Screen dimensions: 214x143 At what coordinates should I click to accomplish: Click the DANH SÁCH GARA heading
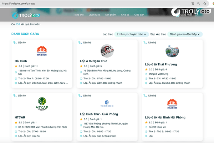[x=25, y=34]
